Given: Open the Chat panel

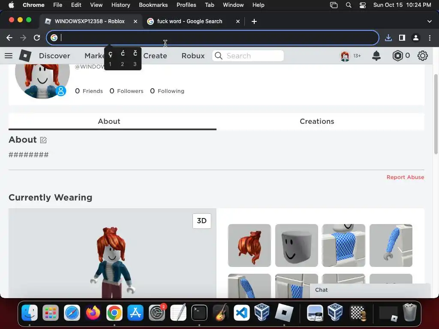Looking at the screenshot, I should [x=370, y=290].
